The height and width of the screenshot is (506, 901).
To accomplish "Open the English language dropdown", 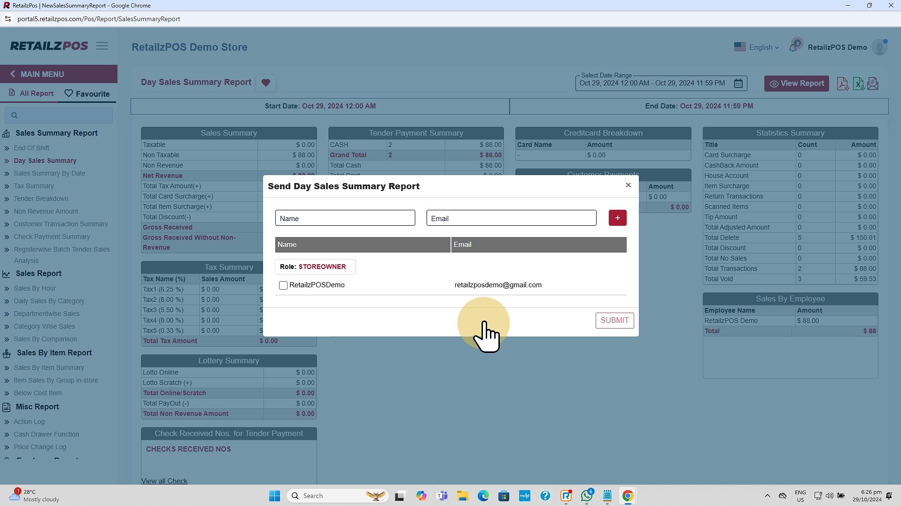I will tap(757, 47).
